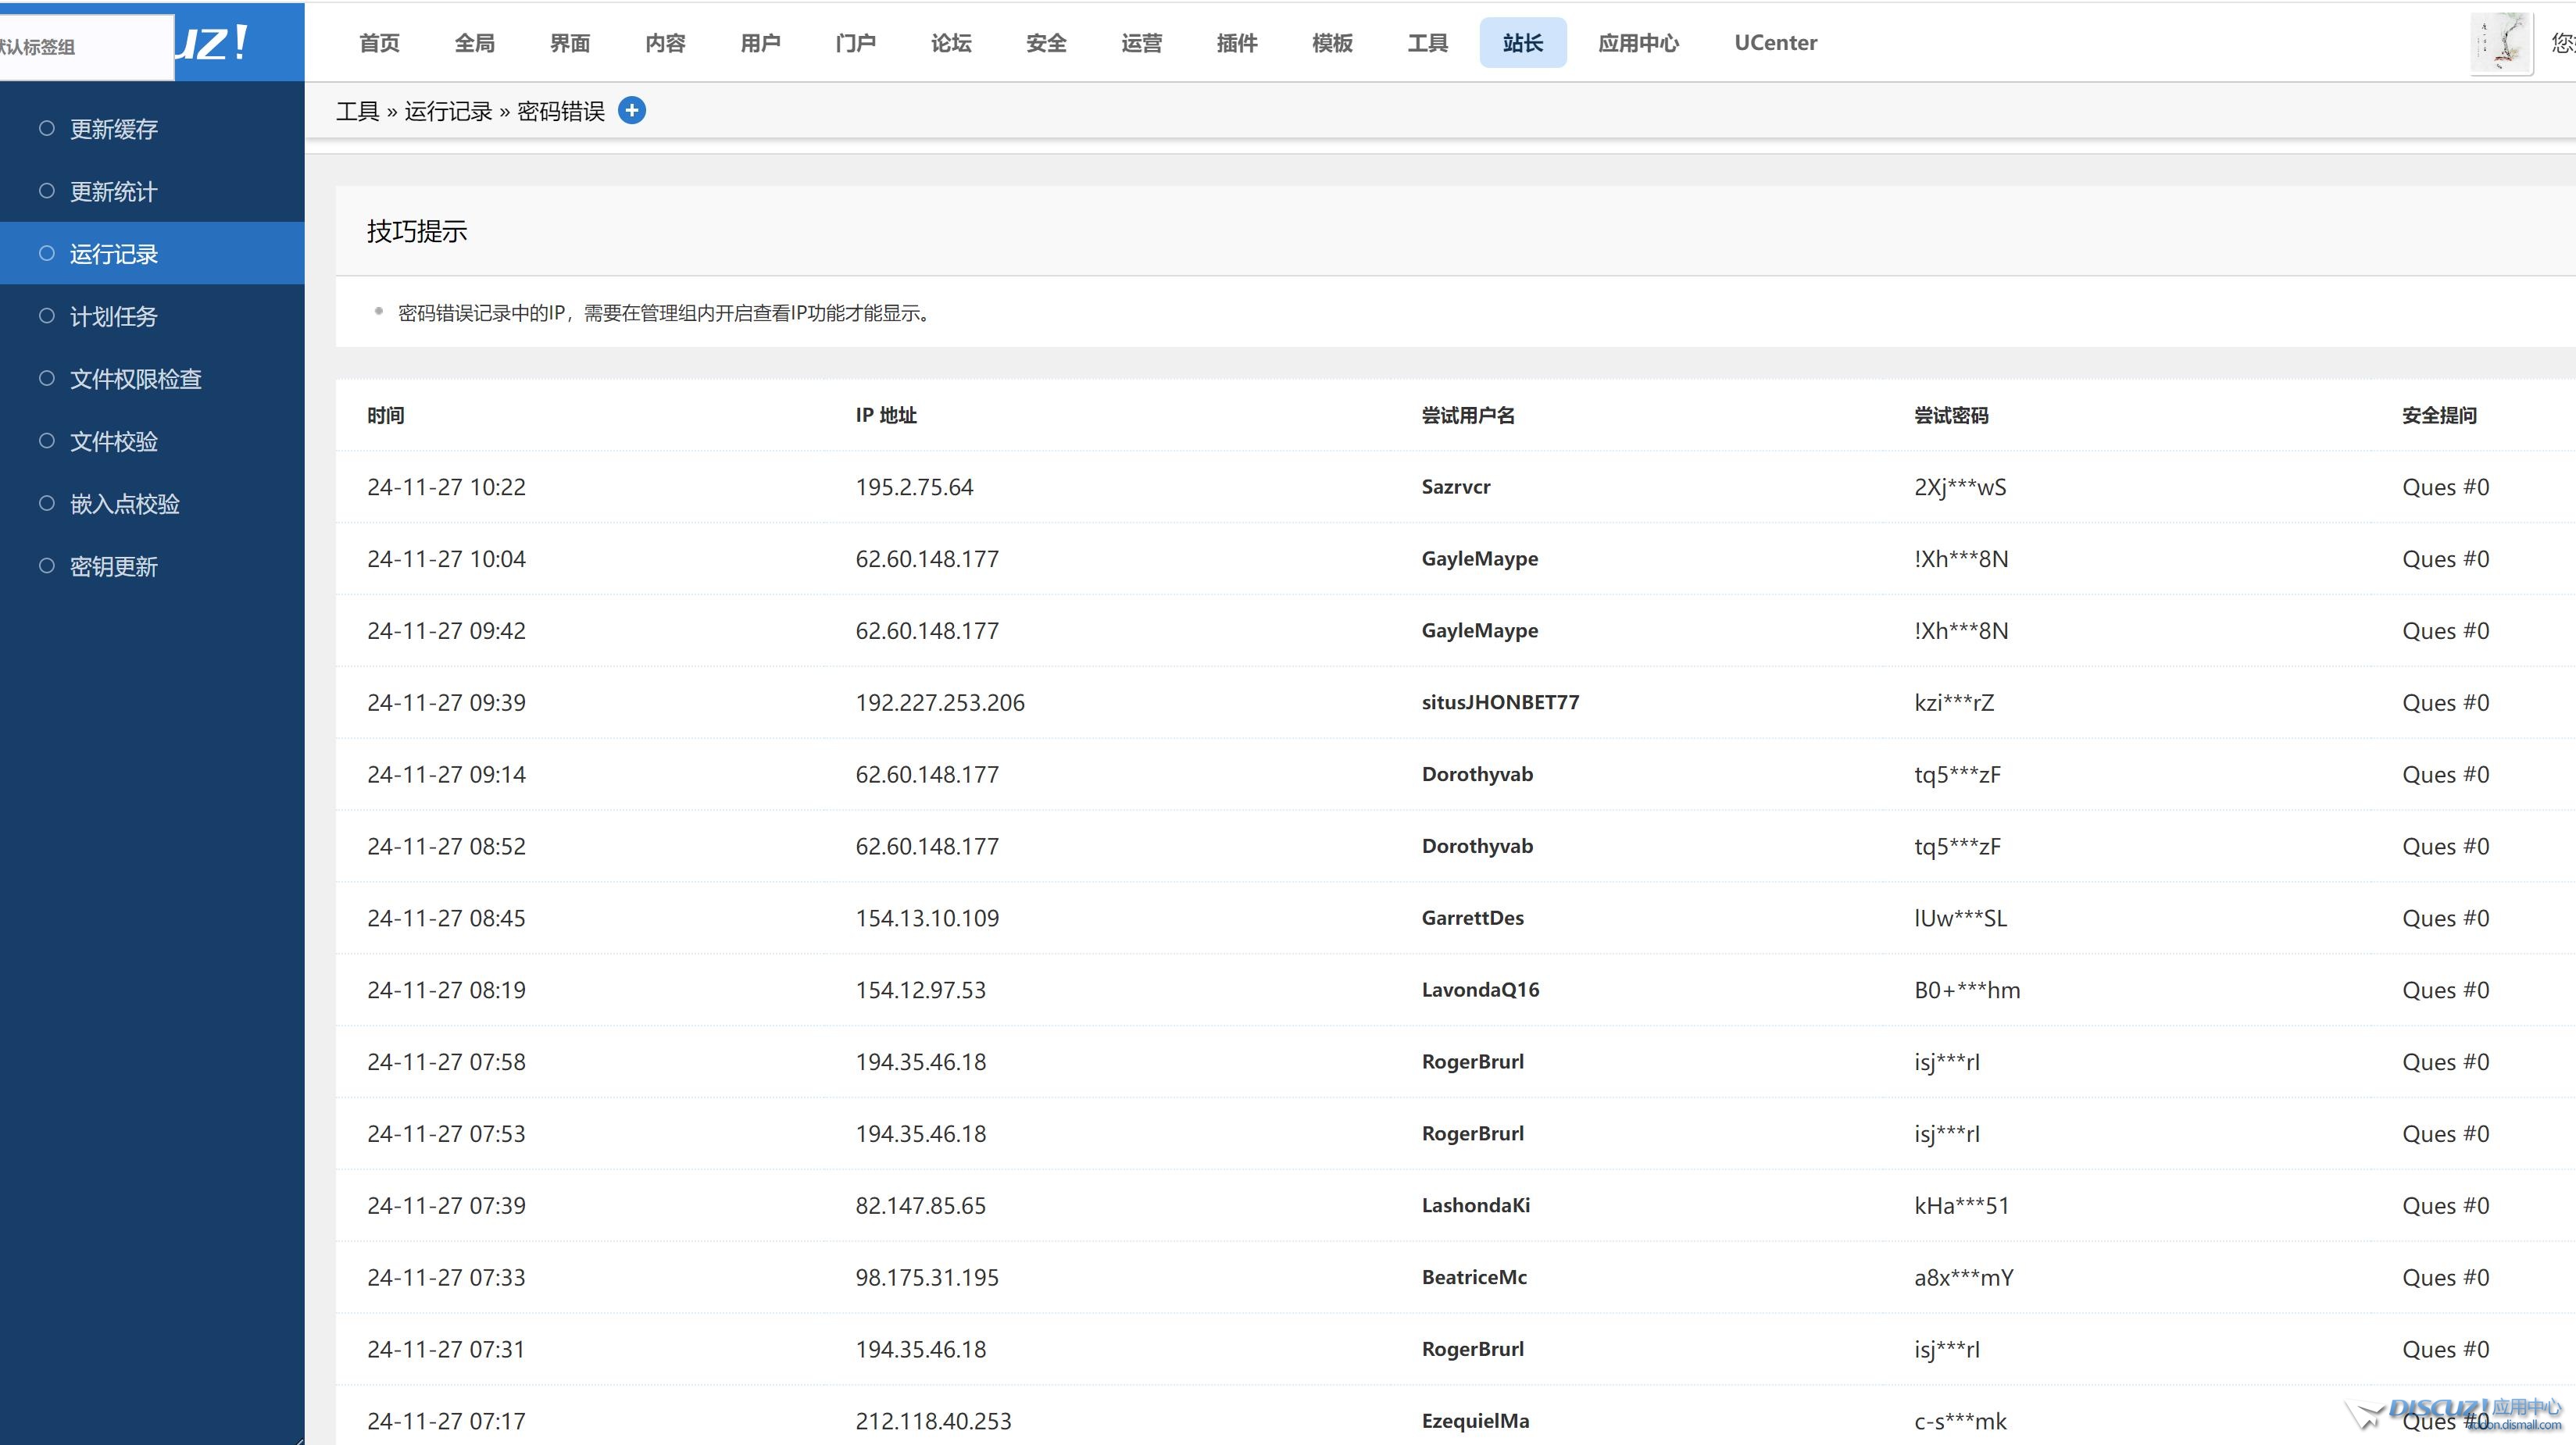The height and width of the screenshot is (1445, 2576).
Task: Click the 安全提问 column header
Action: [2439, 415]
